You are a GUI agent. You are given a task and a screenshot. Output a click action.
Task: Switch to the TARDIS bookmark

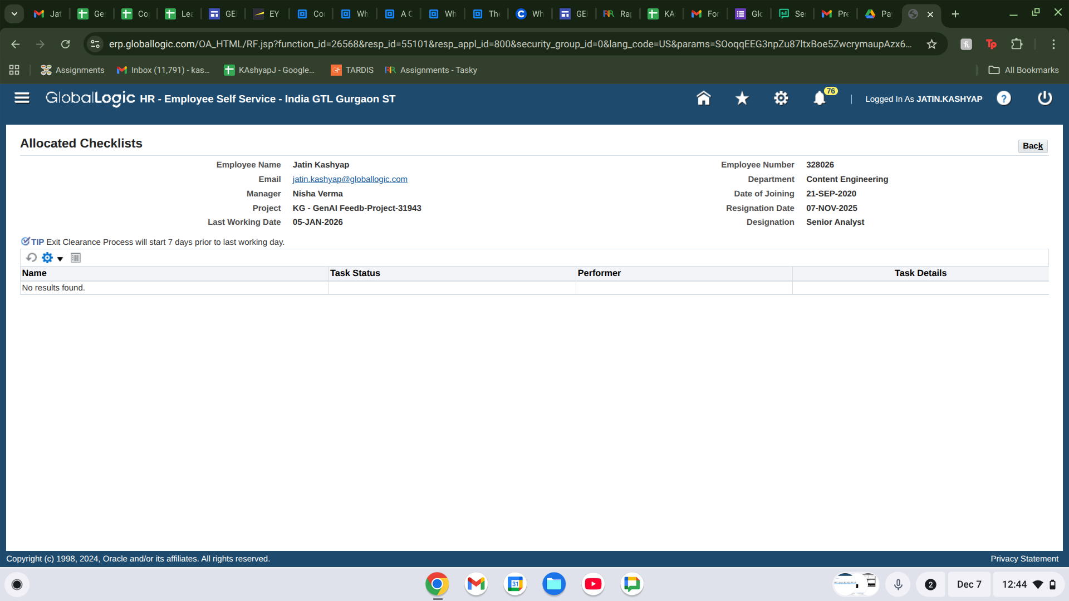click(x=352, y=70)
